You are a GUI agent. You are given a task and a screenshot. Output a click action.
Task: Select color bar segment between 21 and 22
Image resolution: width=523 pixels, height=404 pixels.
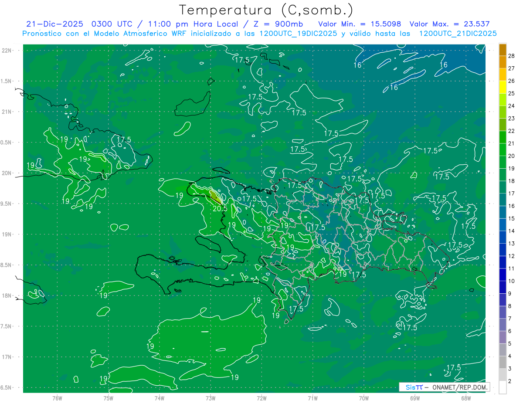503,137
